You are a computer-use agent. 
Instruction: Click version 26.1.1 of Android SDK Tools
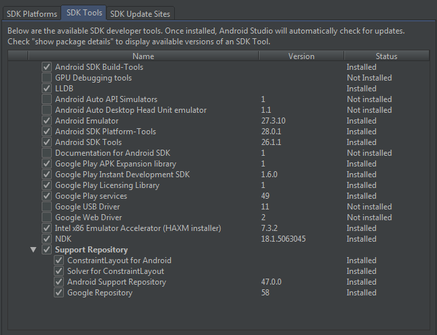click(x=271, y=142)
